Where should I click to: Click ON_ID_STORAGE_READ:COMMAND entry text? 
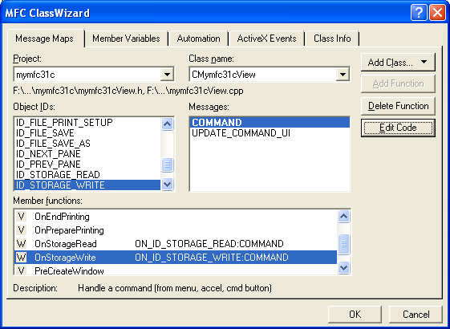[209, 244]
